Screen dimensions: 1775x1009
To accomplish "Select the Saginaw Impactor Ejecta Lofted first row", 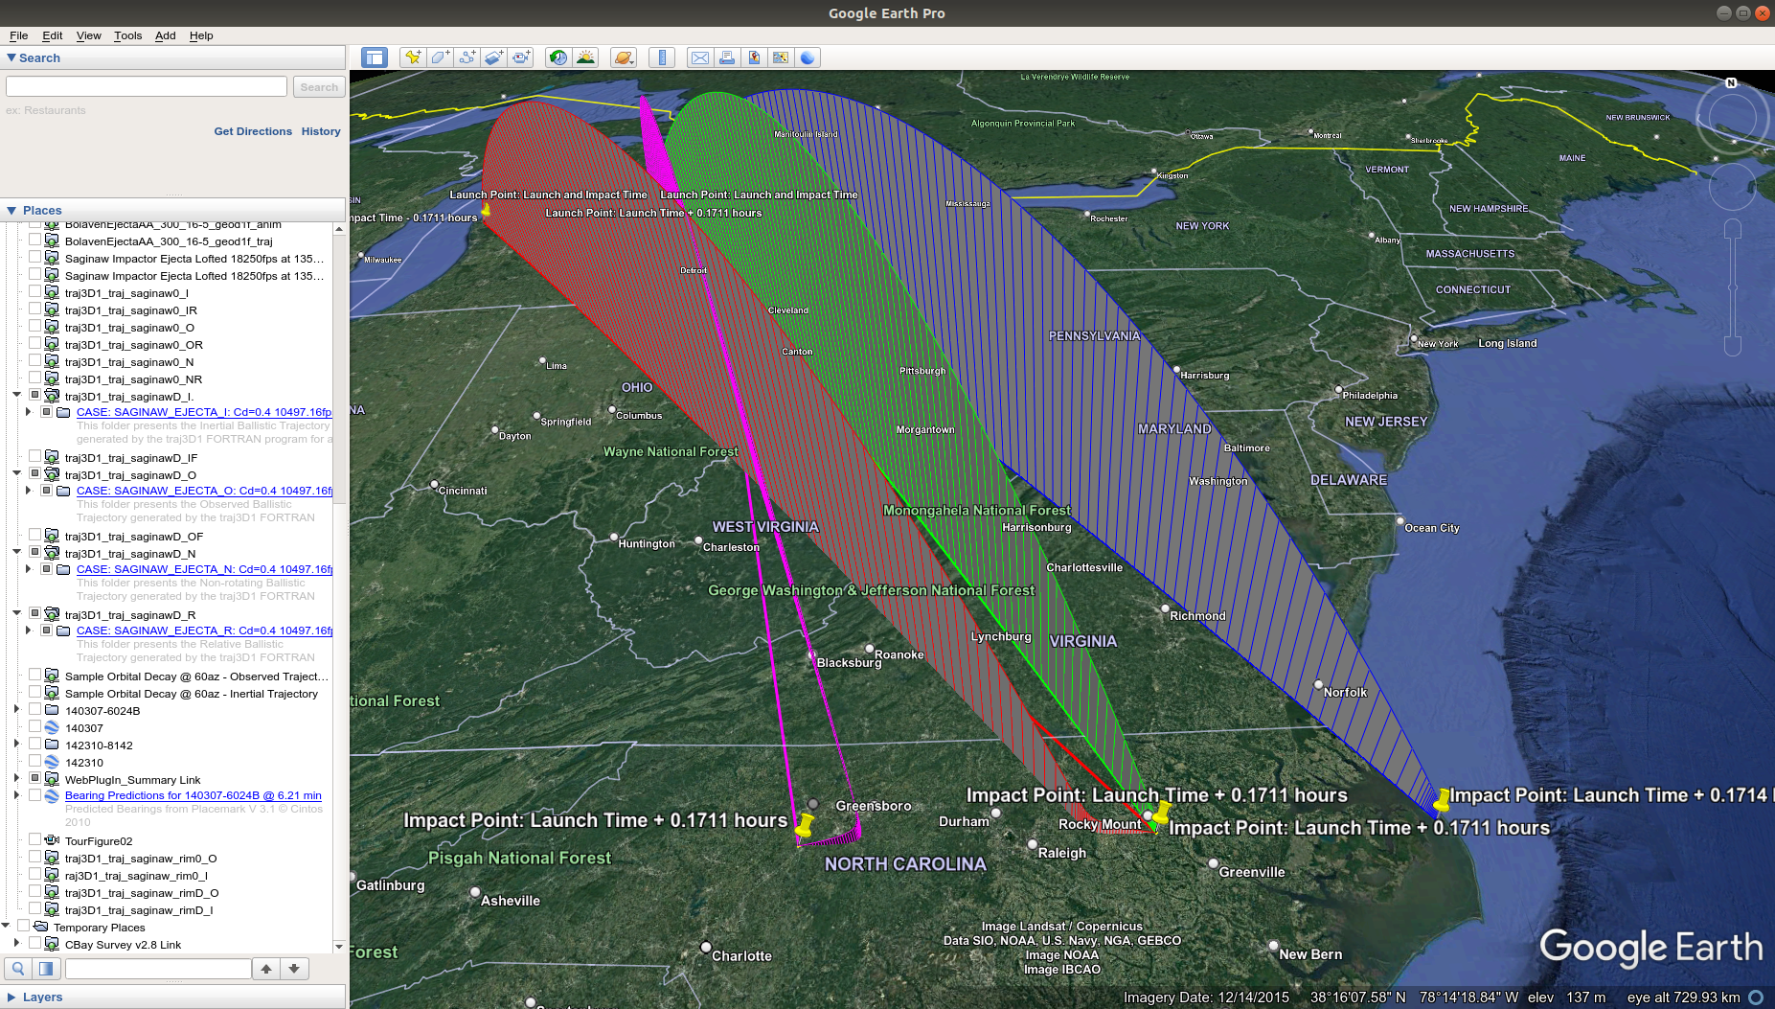I will tap(194, 258).
